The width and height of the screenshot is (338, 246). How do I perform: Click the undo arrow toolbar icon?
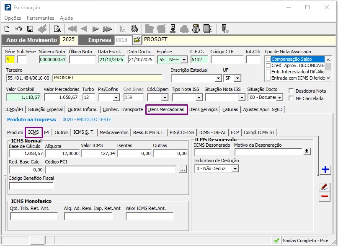pyautogui.click(x=18, y=29)
